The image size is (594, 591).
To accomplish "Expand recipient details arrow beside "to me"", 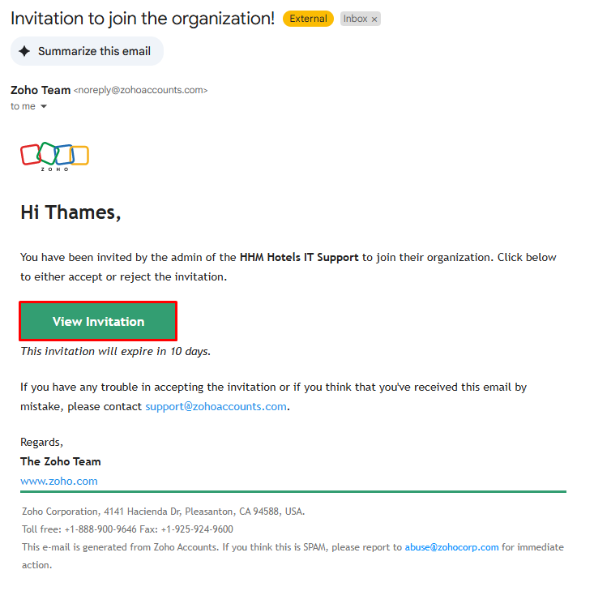I will [x=44, y=107].
